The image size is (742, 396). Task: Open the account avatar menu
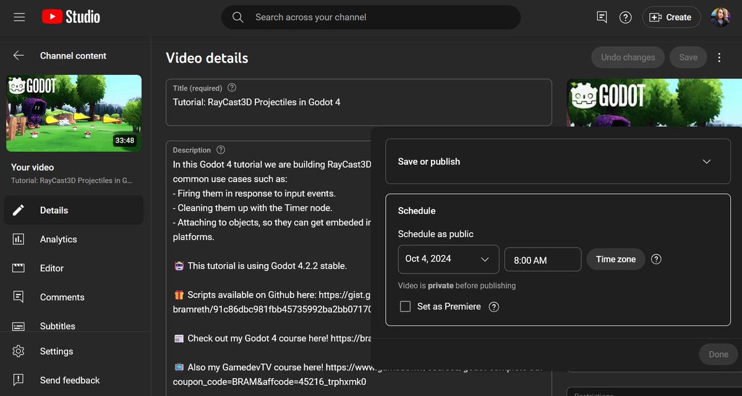pos(721,17)
